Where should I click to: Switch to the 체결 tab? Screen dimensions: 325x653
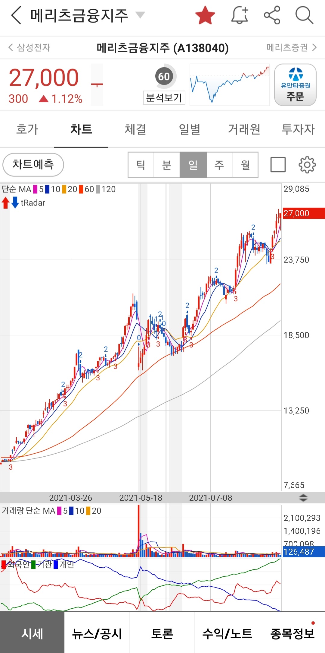click(x=135, y=129)
